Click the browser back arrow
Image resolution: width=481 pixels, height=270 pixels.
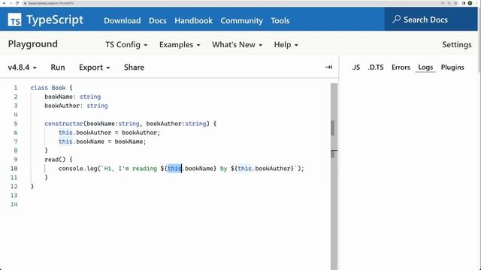coord(4,3)
